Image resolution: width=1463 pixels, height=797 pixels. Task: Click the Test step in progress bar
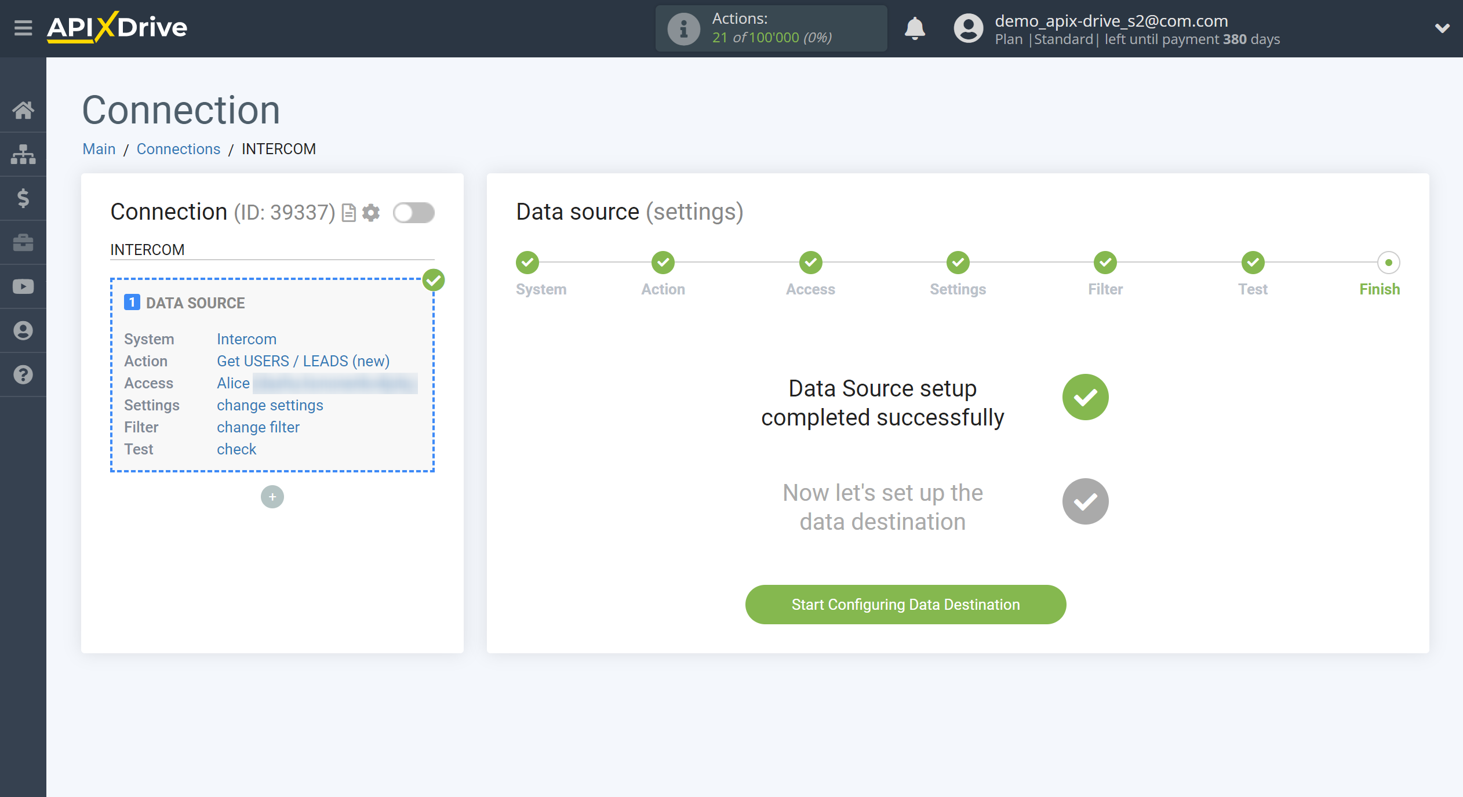1253,262
